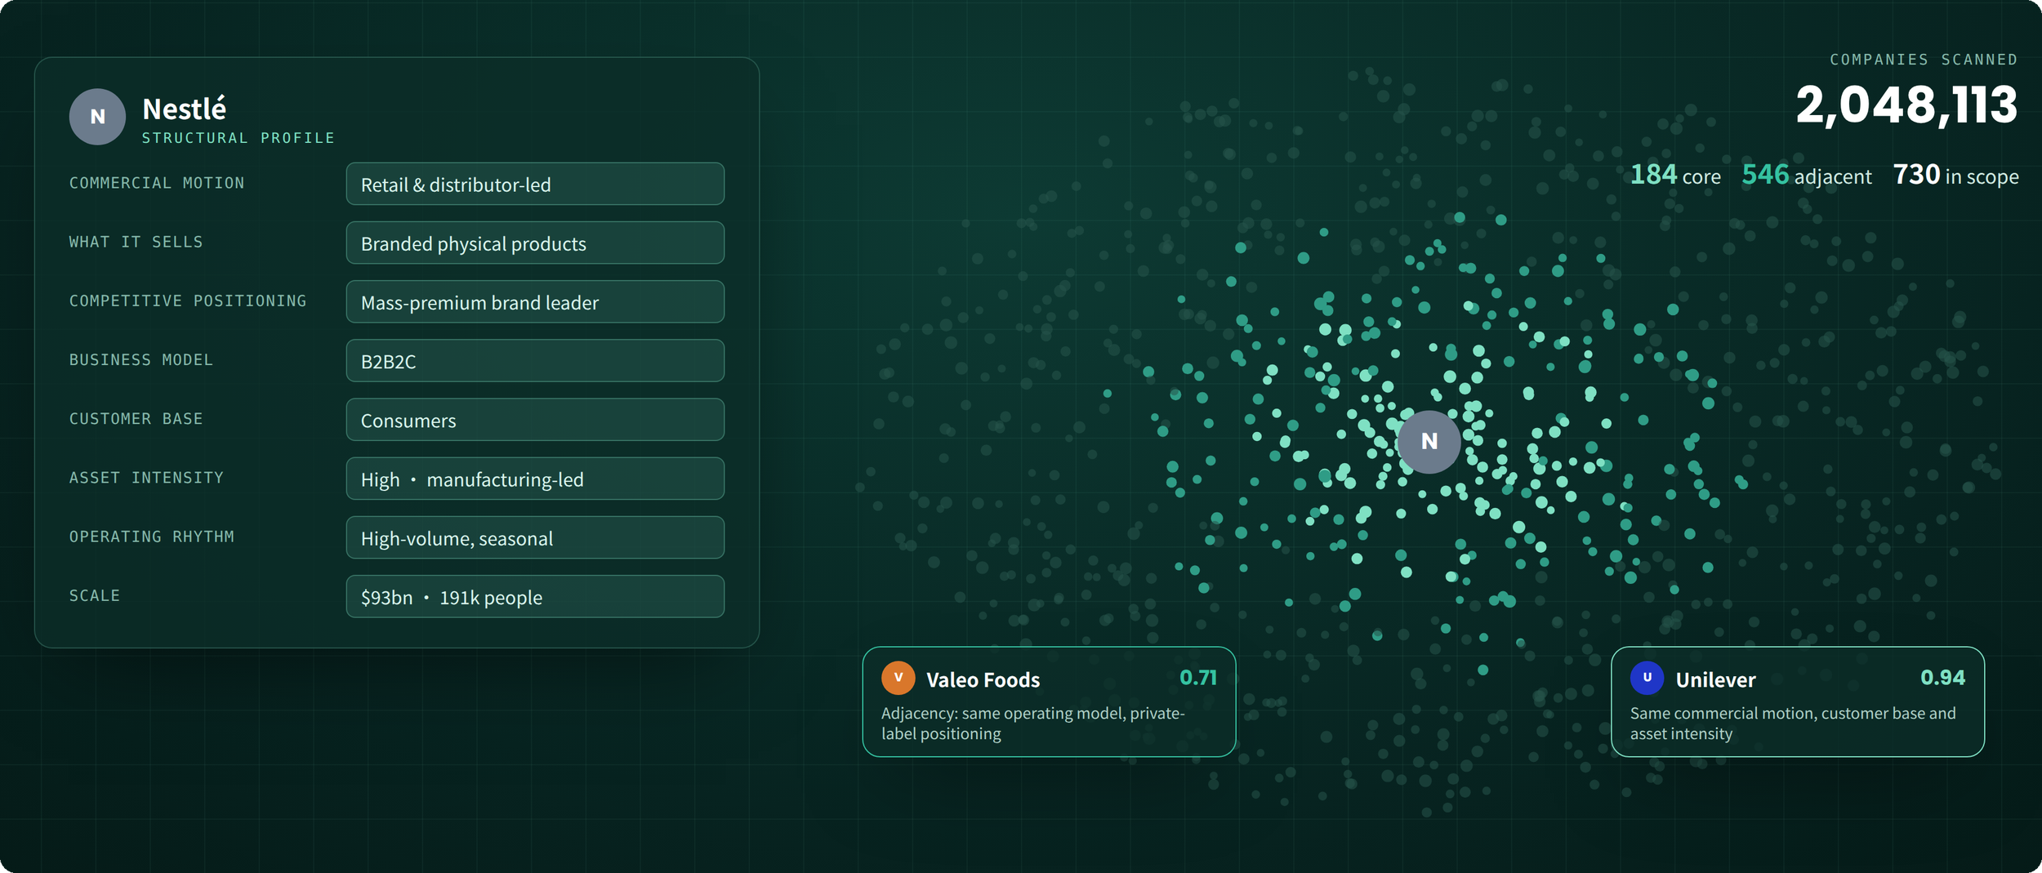The width and height of the screenshot is (2042, 873).
Task: Click the WHAT IT SELLS label
Action: [x=136, y=242]
